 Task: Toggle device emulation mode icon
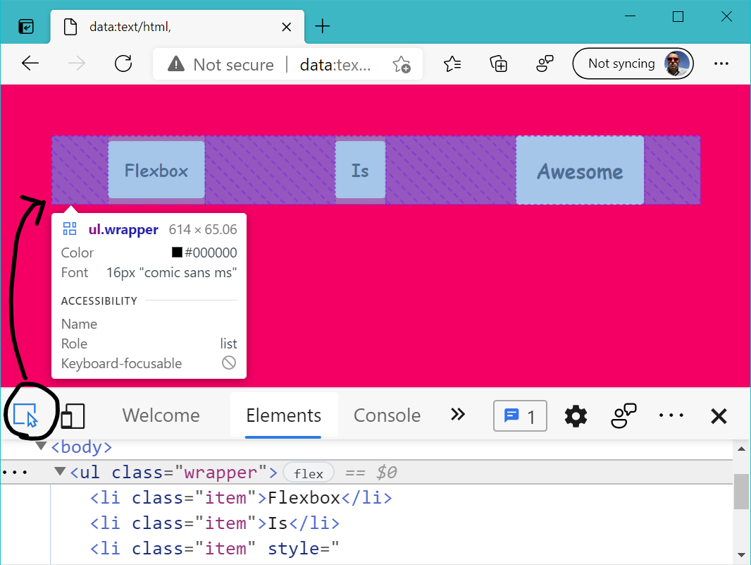[x=73, y=416]
